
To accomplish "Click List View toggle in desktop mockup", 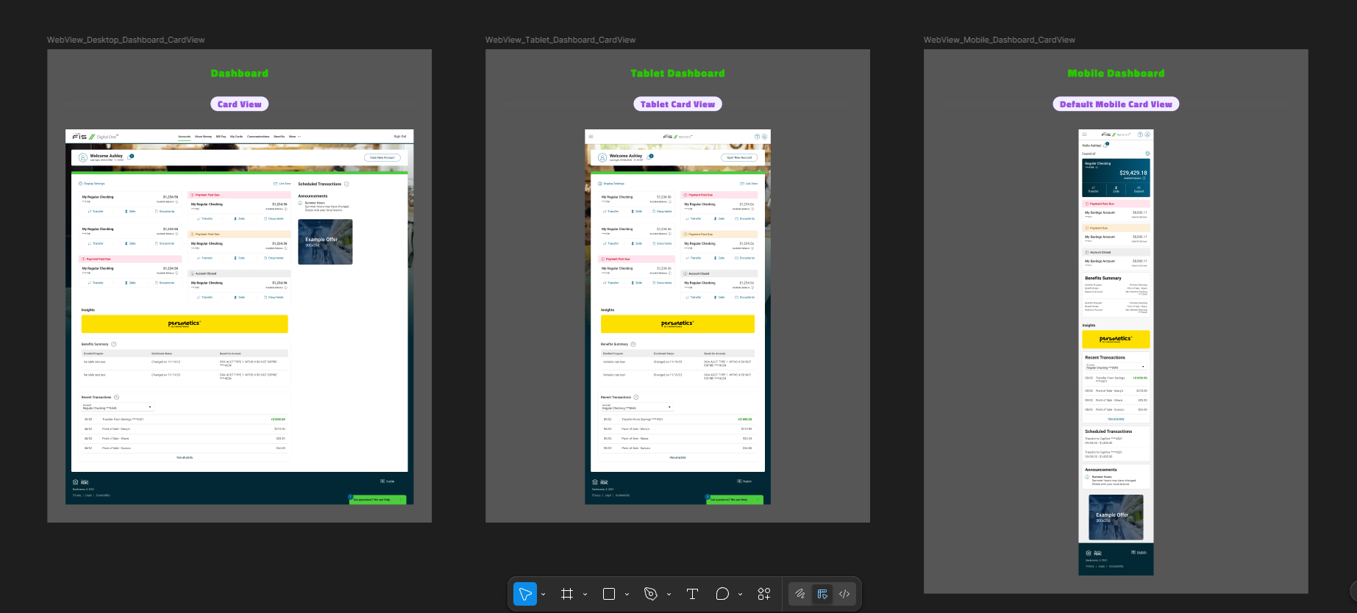I will pyautogui.click(x=282, y=184).
